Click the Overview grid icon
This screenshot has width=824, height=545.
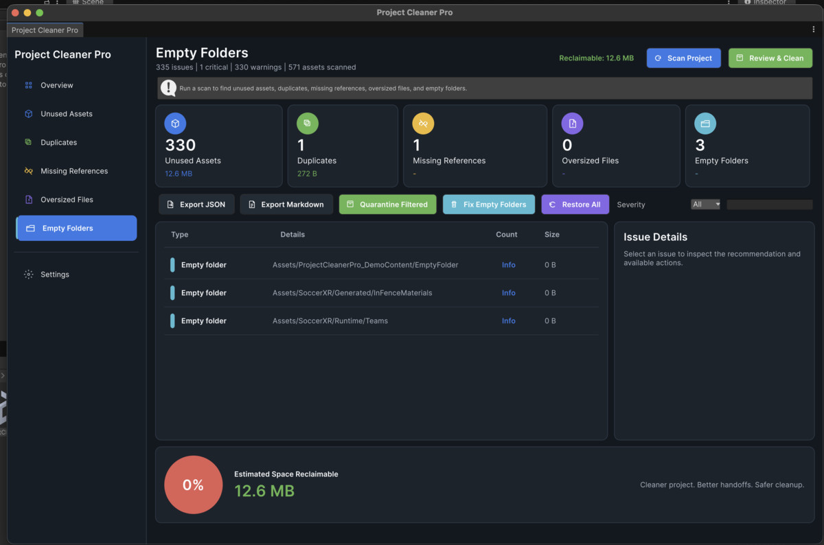28,85
